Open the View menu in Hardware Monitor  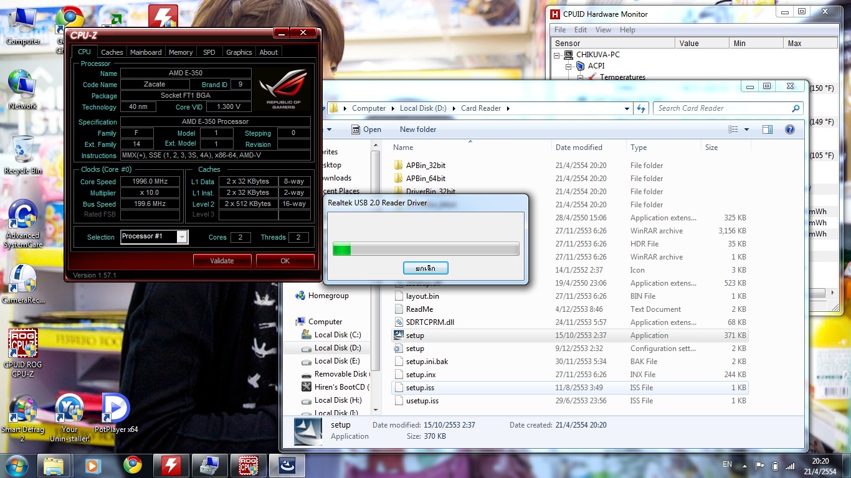pos(603,30)
